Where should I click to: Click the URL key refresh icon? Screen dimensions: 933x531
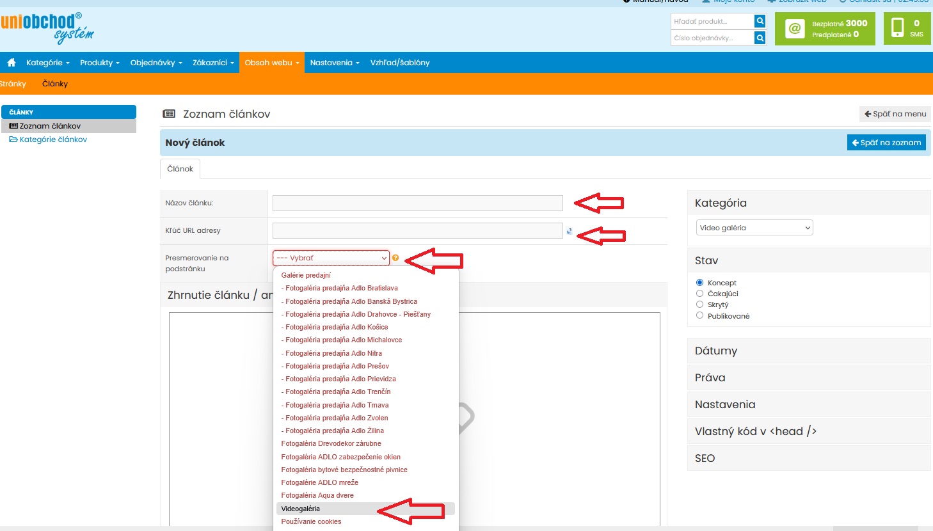click(x=569, y=231)
